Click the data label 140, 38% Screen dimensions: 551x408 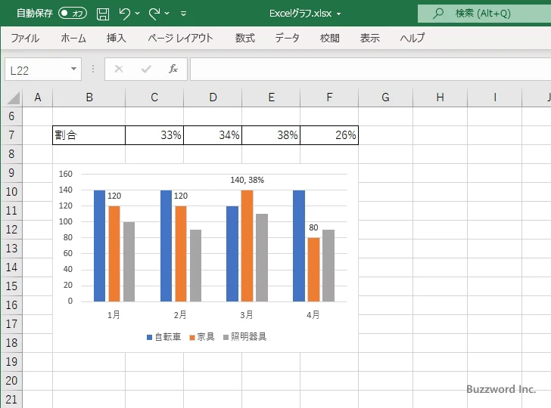[247, 180]
